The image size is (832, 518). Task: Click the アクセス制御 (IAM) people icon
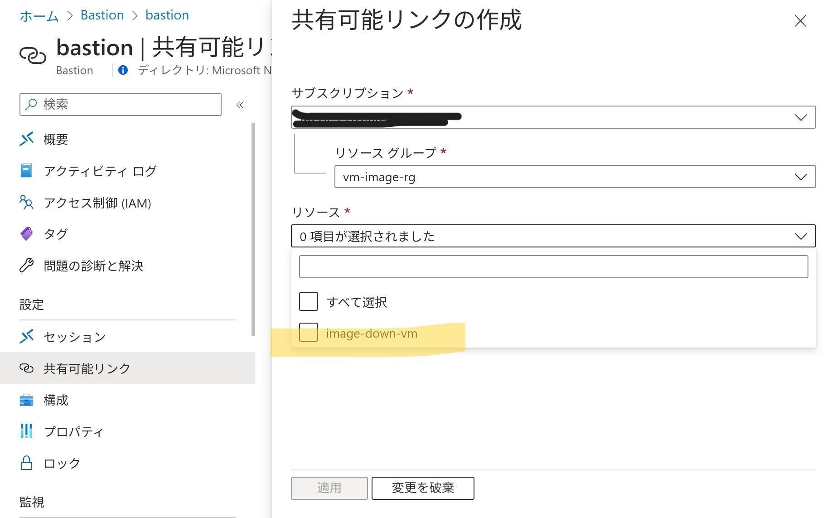(x=27, y=203)
